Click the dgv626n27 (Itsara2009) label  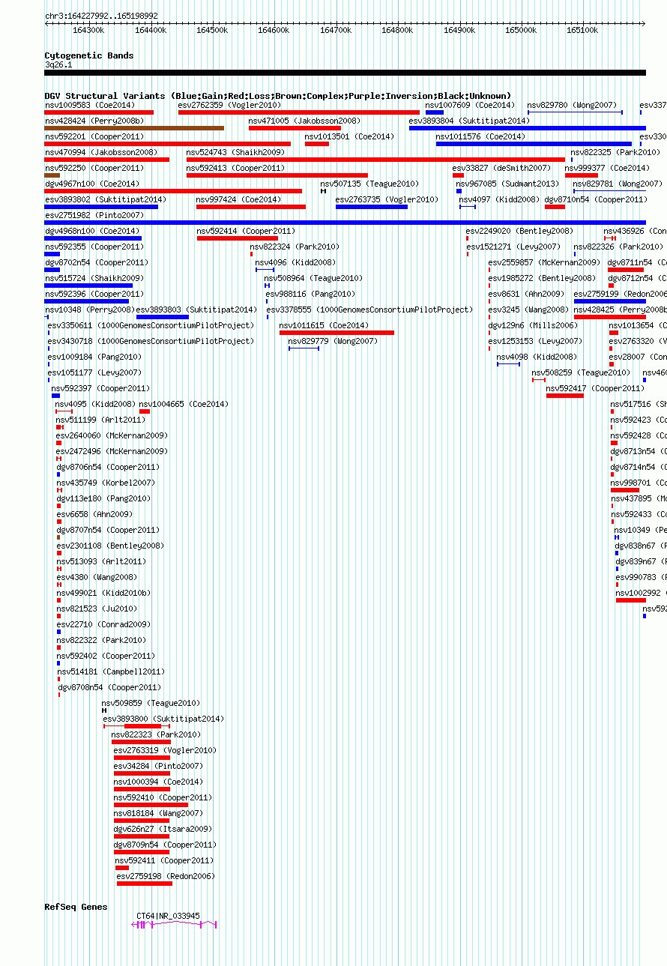pyautogui.click(x=163, y=829)
